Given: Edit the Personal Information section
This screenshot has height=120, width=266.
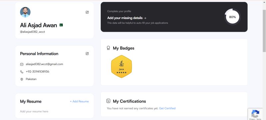Looking at the screenshot, I should pyautogui.click(x=87, y=54).
